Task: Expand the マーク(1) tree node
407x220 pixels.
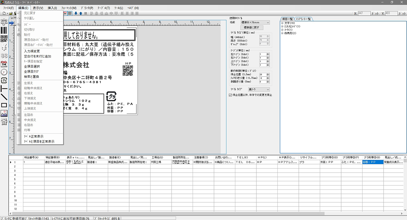Action: tap(282, 30)
